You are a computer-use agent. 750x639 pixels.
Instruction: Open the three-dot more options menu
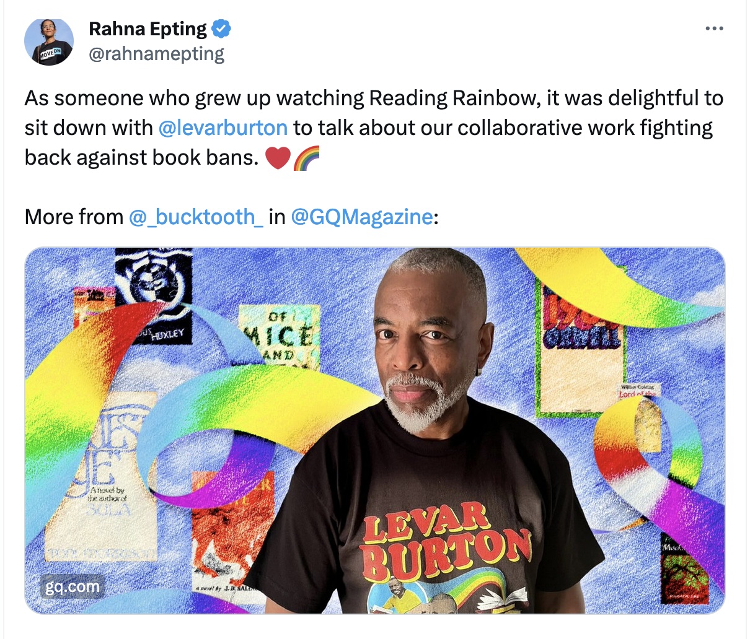(x=714, y=28)
